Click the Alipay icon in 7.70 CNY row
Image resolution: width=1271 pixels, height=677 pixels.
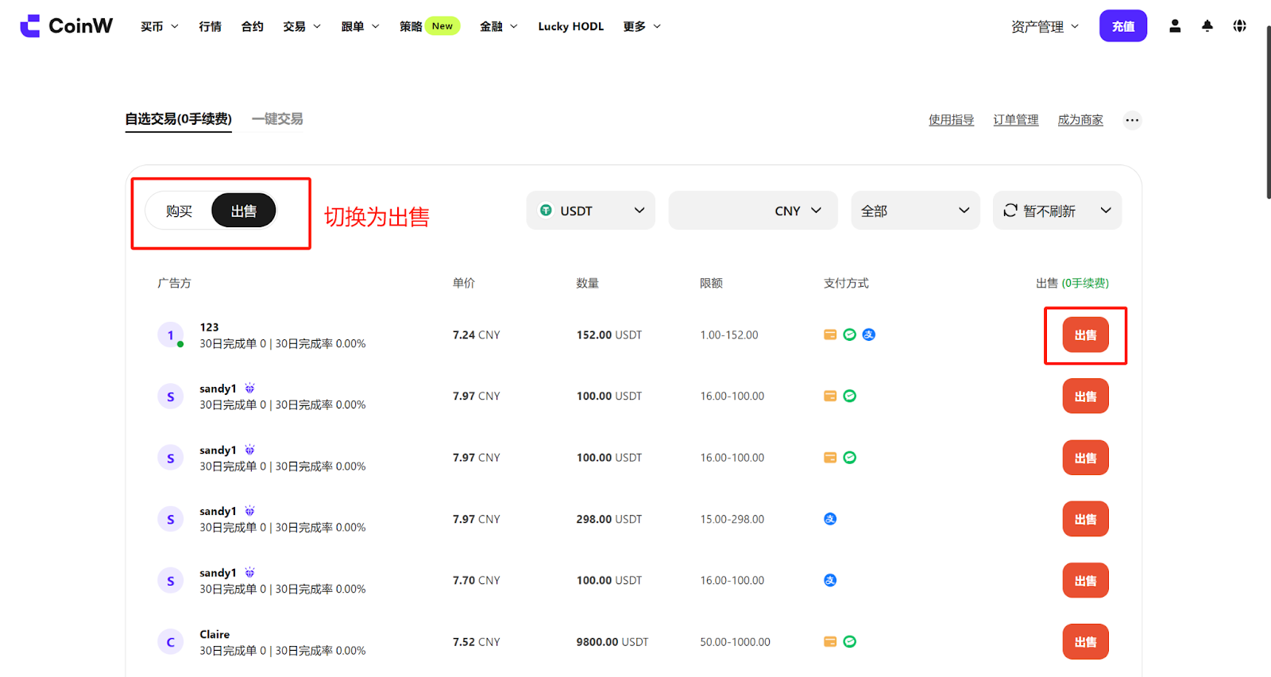pyautogui.click(x=830, y=580)
